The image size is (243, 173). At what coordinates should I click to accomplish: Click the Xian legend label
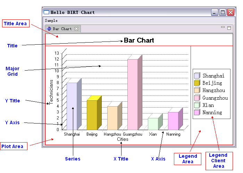(x=208, y=105)
